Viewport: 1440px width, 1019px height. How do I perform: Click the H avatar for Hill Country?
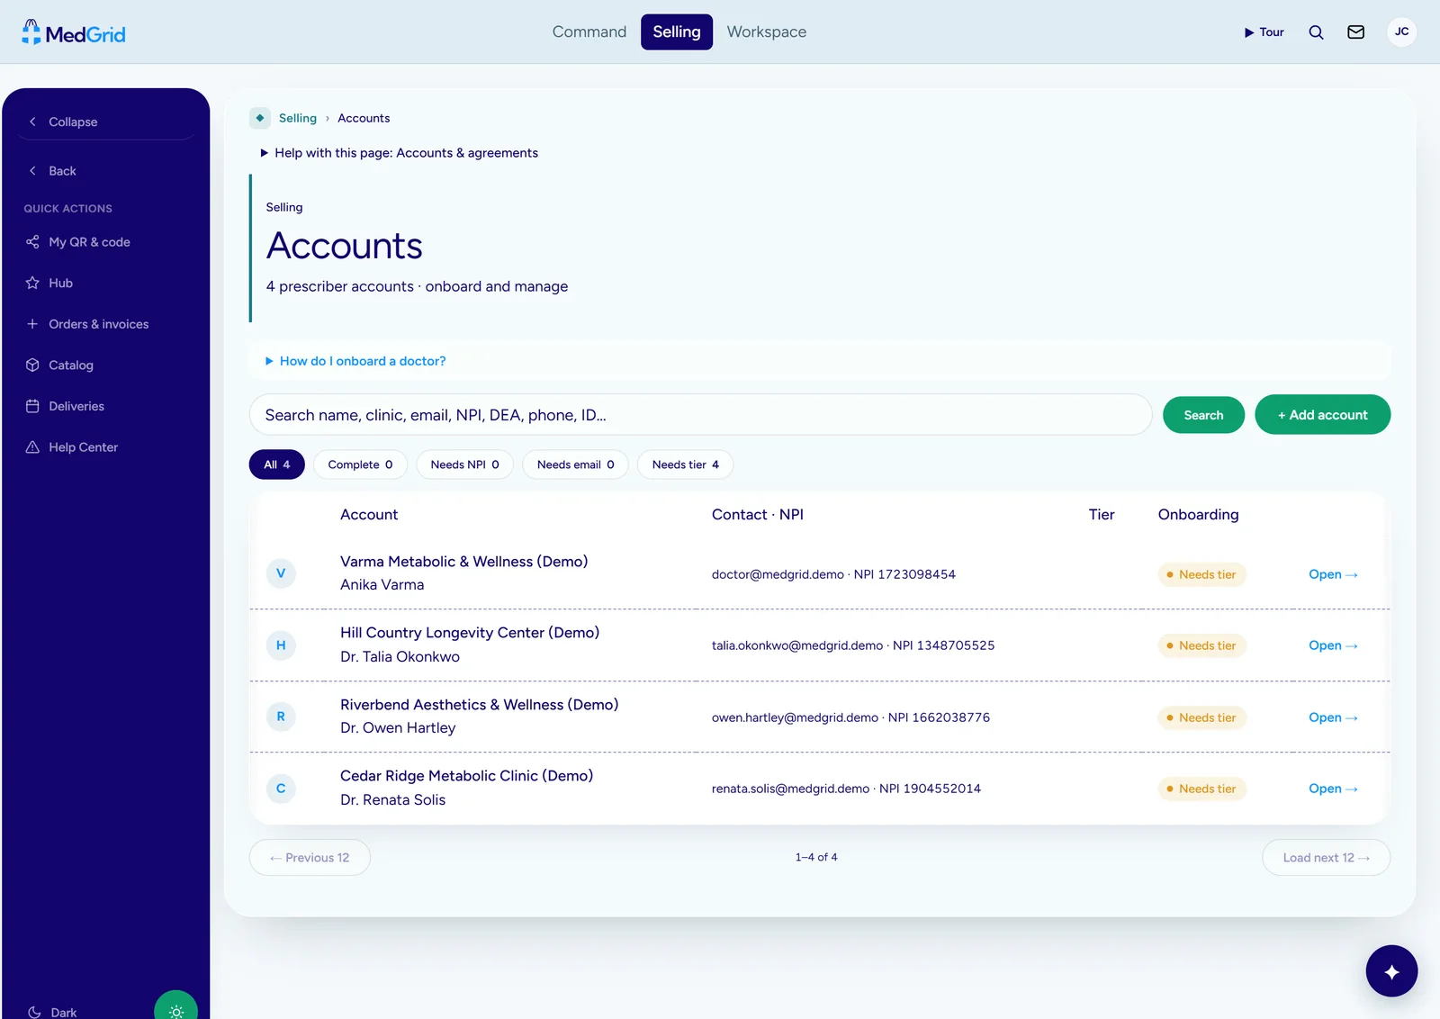click(281, 645)
